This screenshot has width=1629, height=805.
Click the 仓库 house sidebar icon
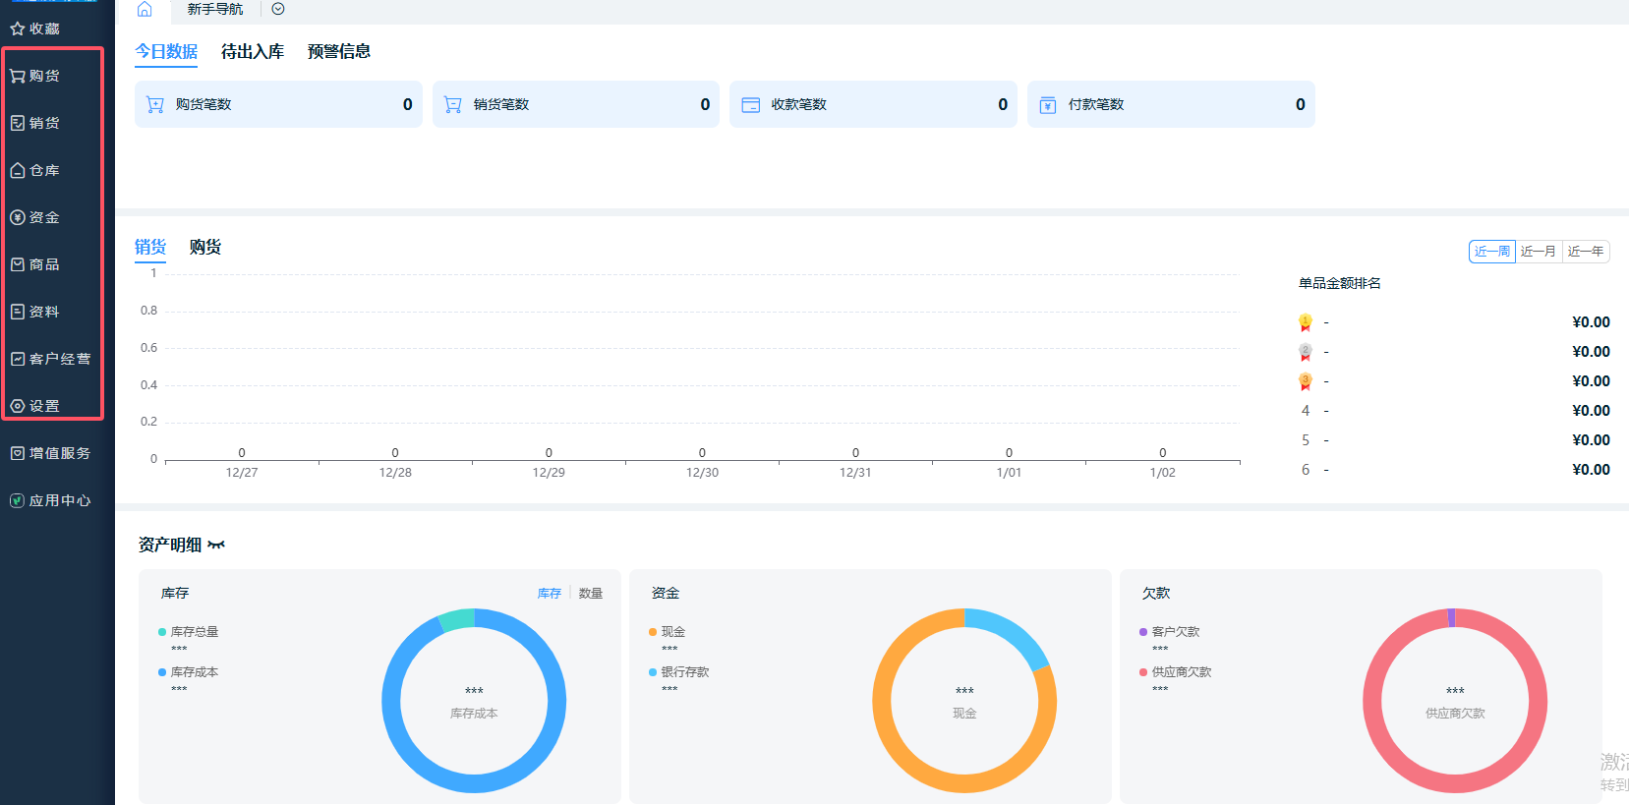[x=18, y=170]
